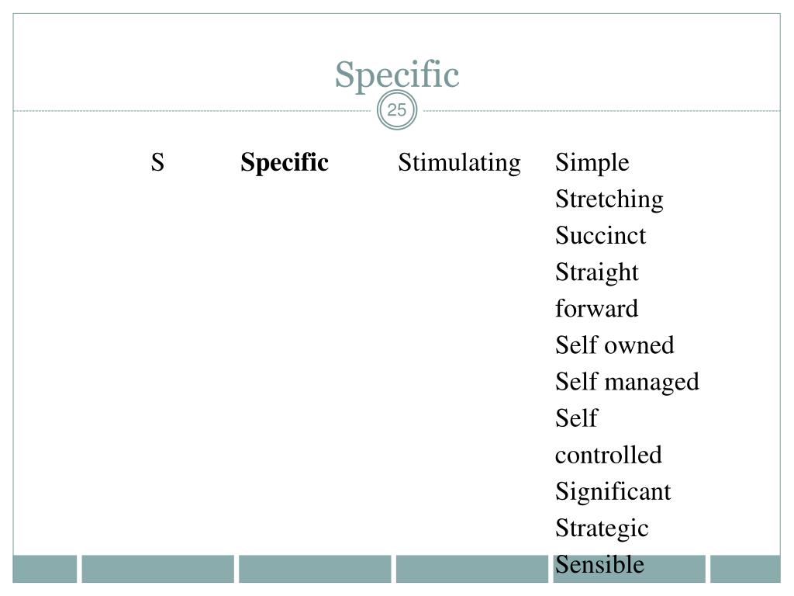794x596 pixels.
Task: Click the word 'controlled'
Action: (x=609, y=455)
